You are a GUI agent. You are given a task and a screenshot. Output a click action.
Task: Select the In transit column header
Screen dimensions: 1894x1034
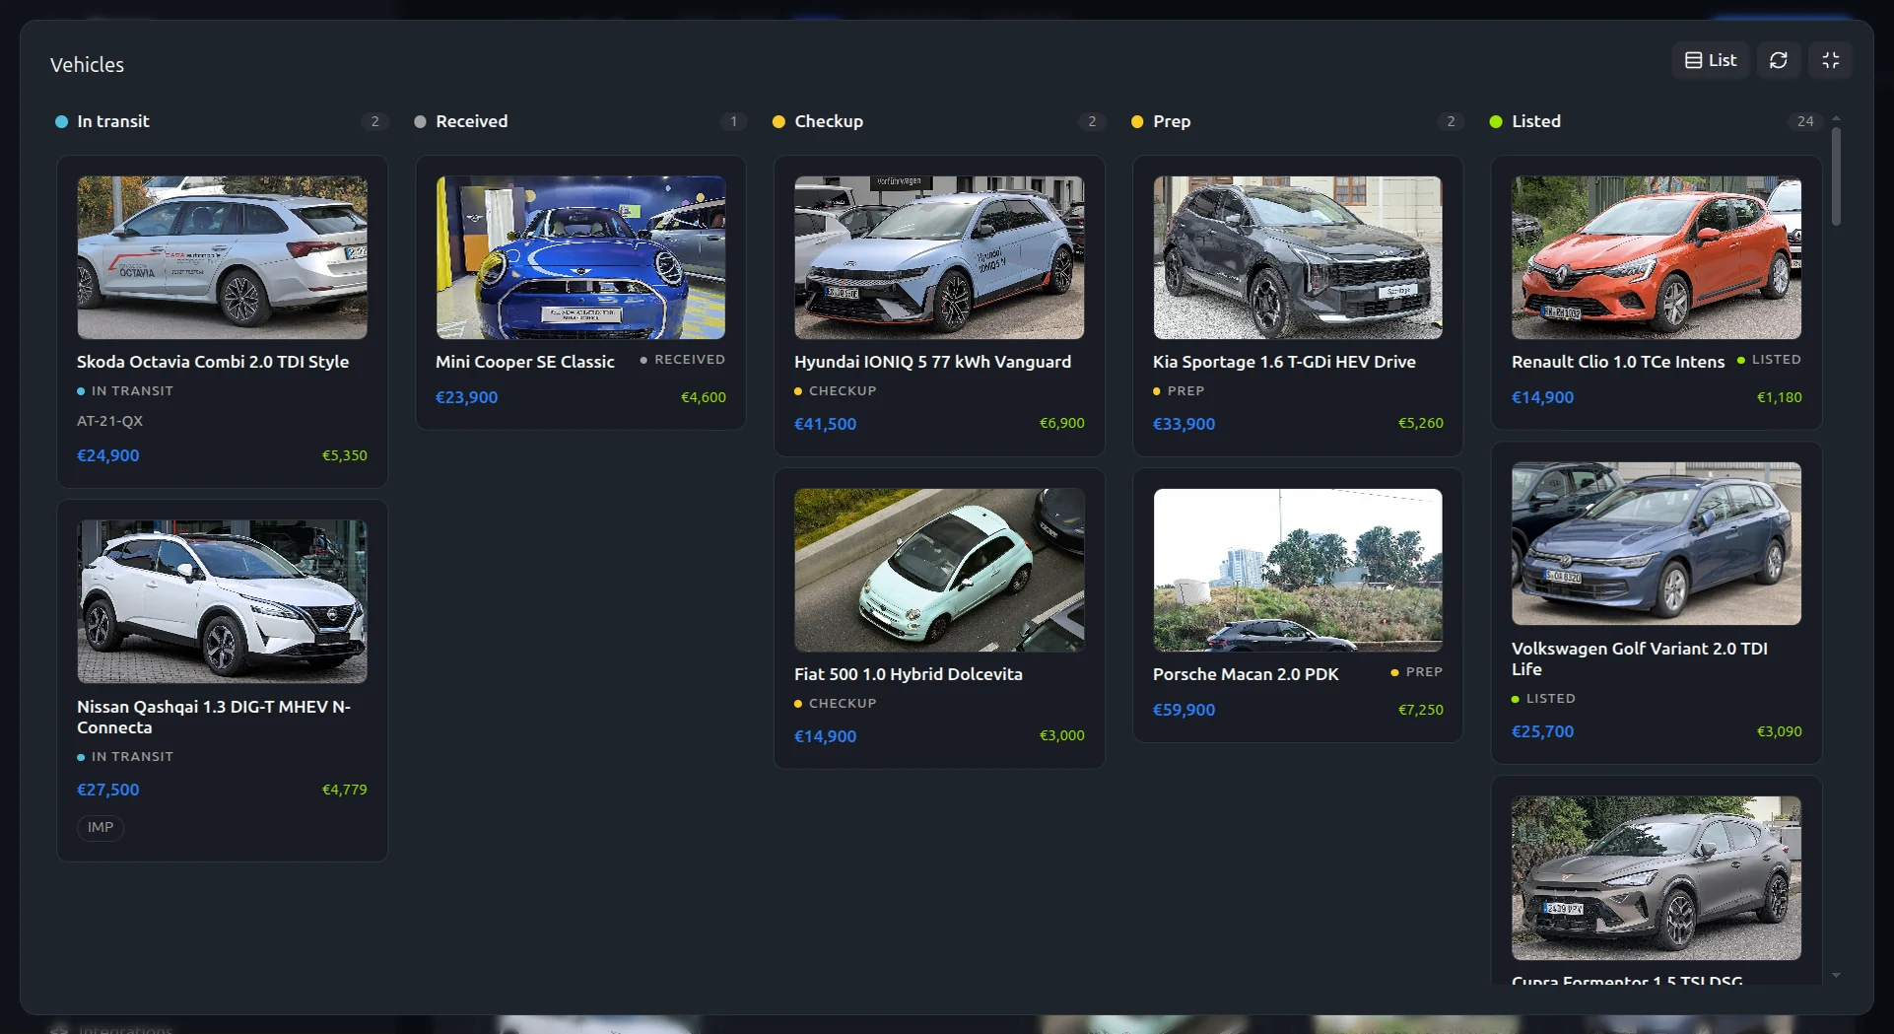pyautogui.click(x=113, y=121)
